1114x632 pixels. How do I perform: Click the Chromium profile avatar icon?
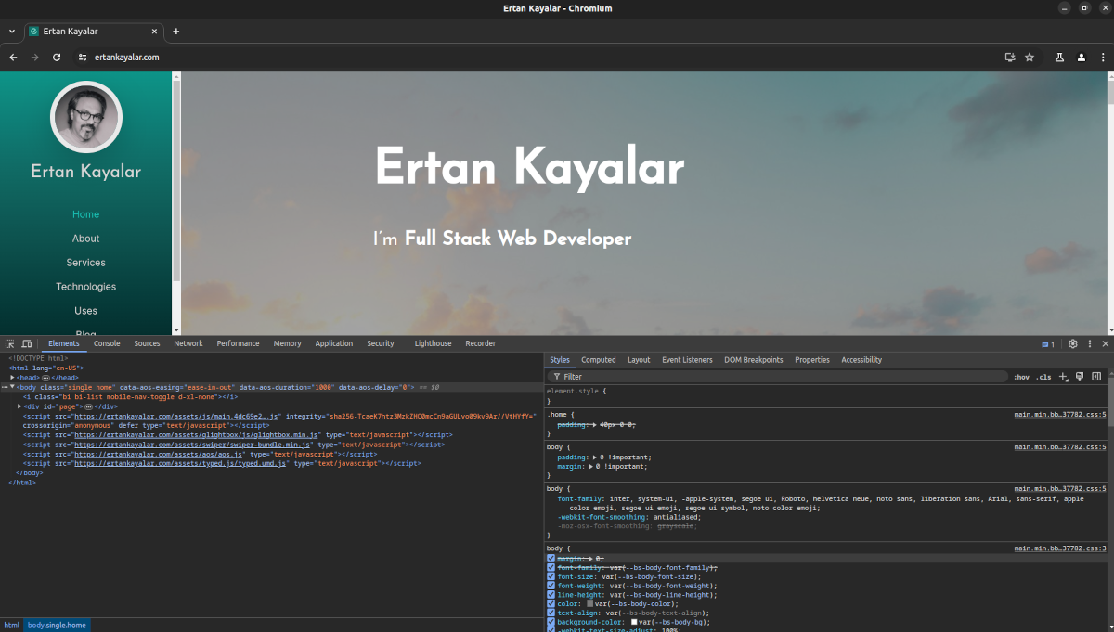1081,57
